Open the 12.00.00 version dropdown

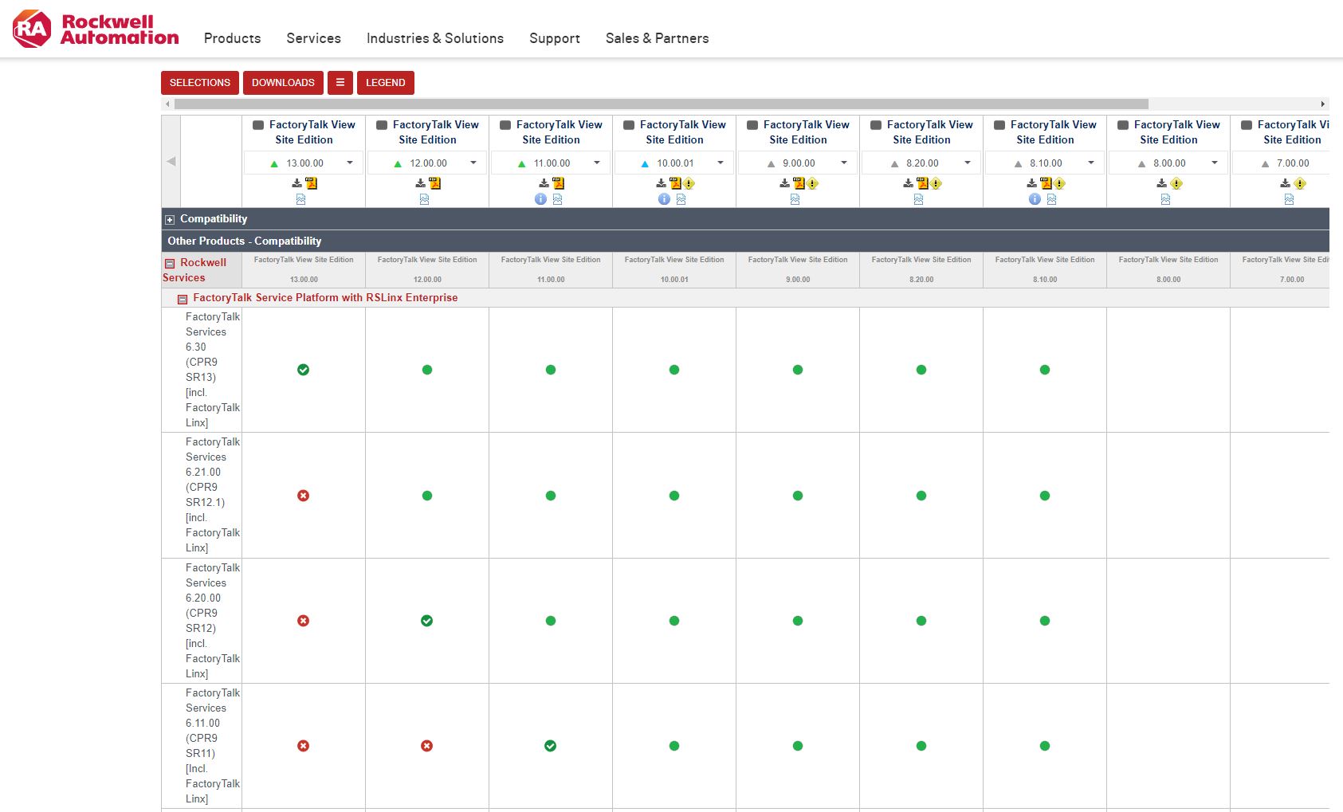[473, 163]
